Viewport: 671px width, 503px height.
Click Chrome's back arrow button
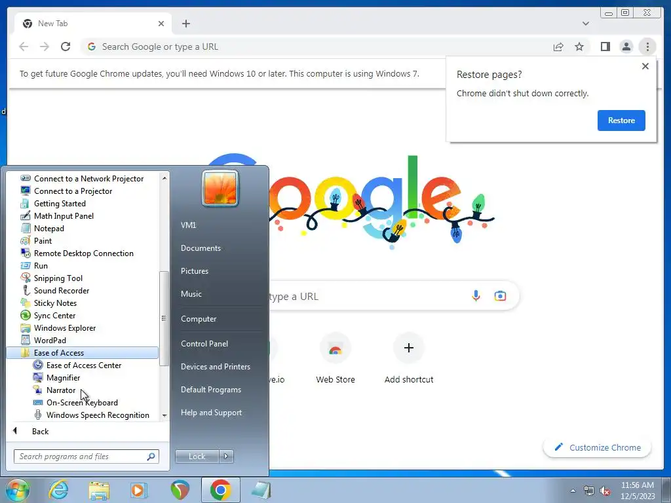(24, 47)
